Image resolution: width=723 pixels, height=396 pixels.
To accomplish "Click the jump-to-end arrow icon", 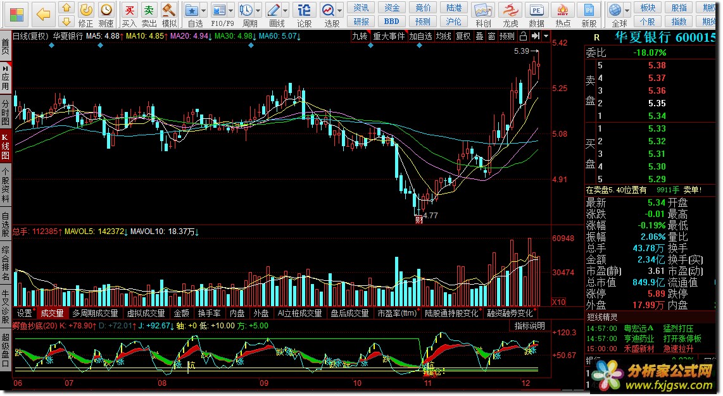I will pyautogui.click(x=536, y=36).
